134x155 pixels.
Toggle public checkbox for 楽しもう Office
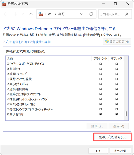[x=117, y=84]
